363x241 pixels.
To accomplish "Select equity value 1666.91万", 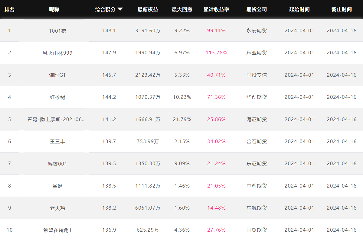I will tap(148, 119).
